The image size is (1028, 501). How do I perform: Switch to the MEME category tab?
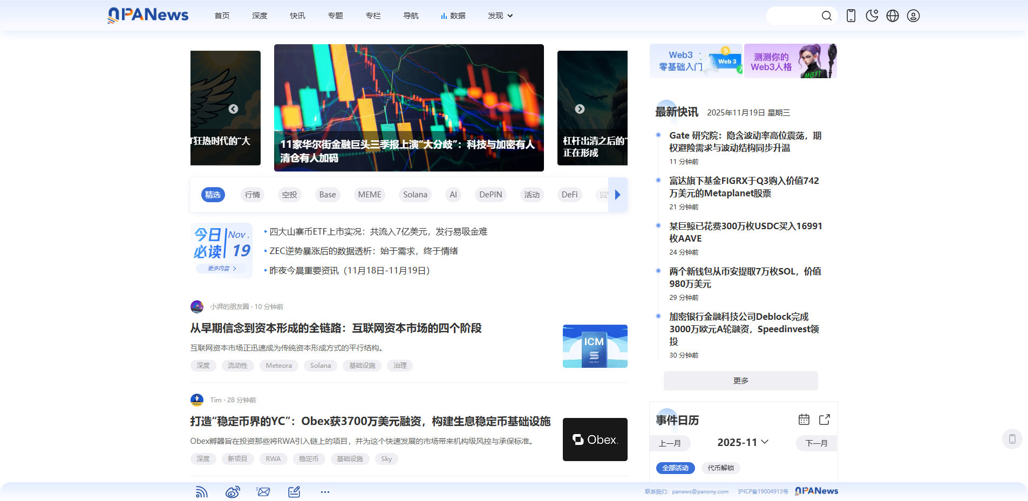point(369,195)
